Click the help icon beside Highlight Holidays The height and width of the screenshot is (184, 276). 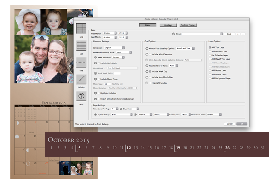click(95, 93)
